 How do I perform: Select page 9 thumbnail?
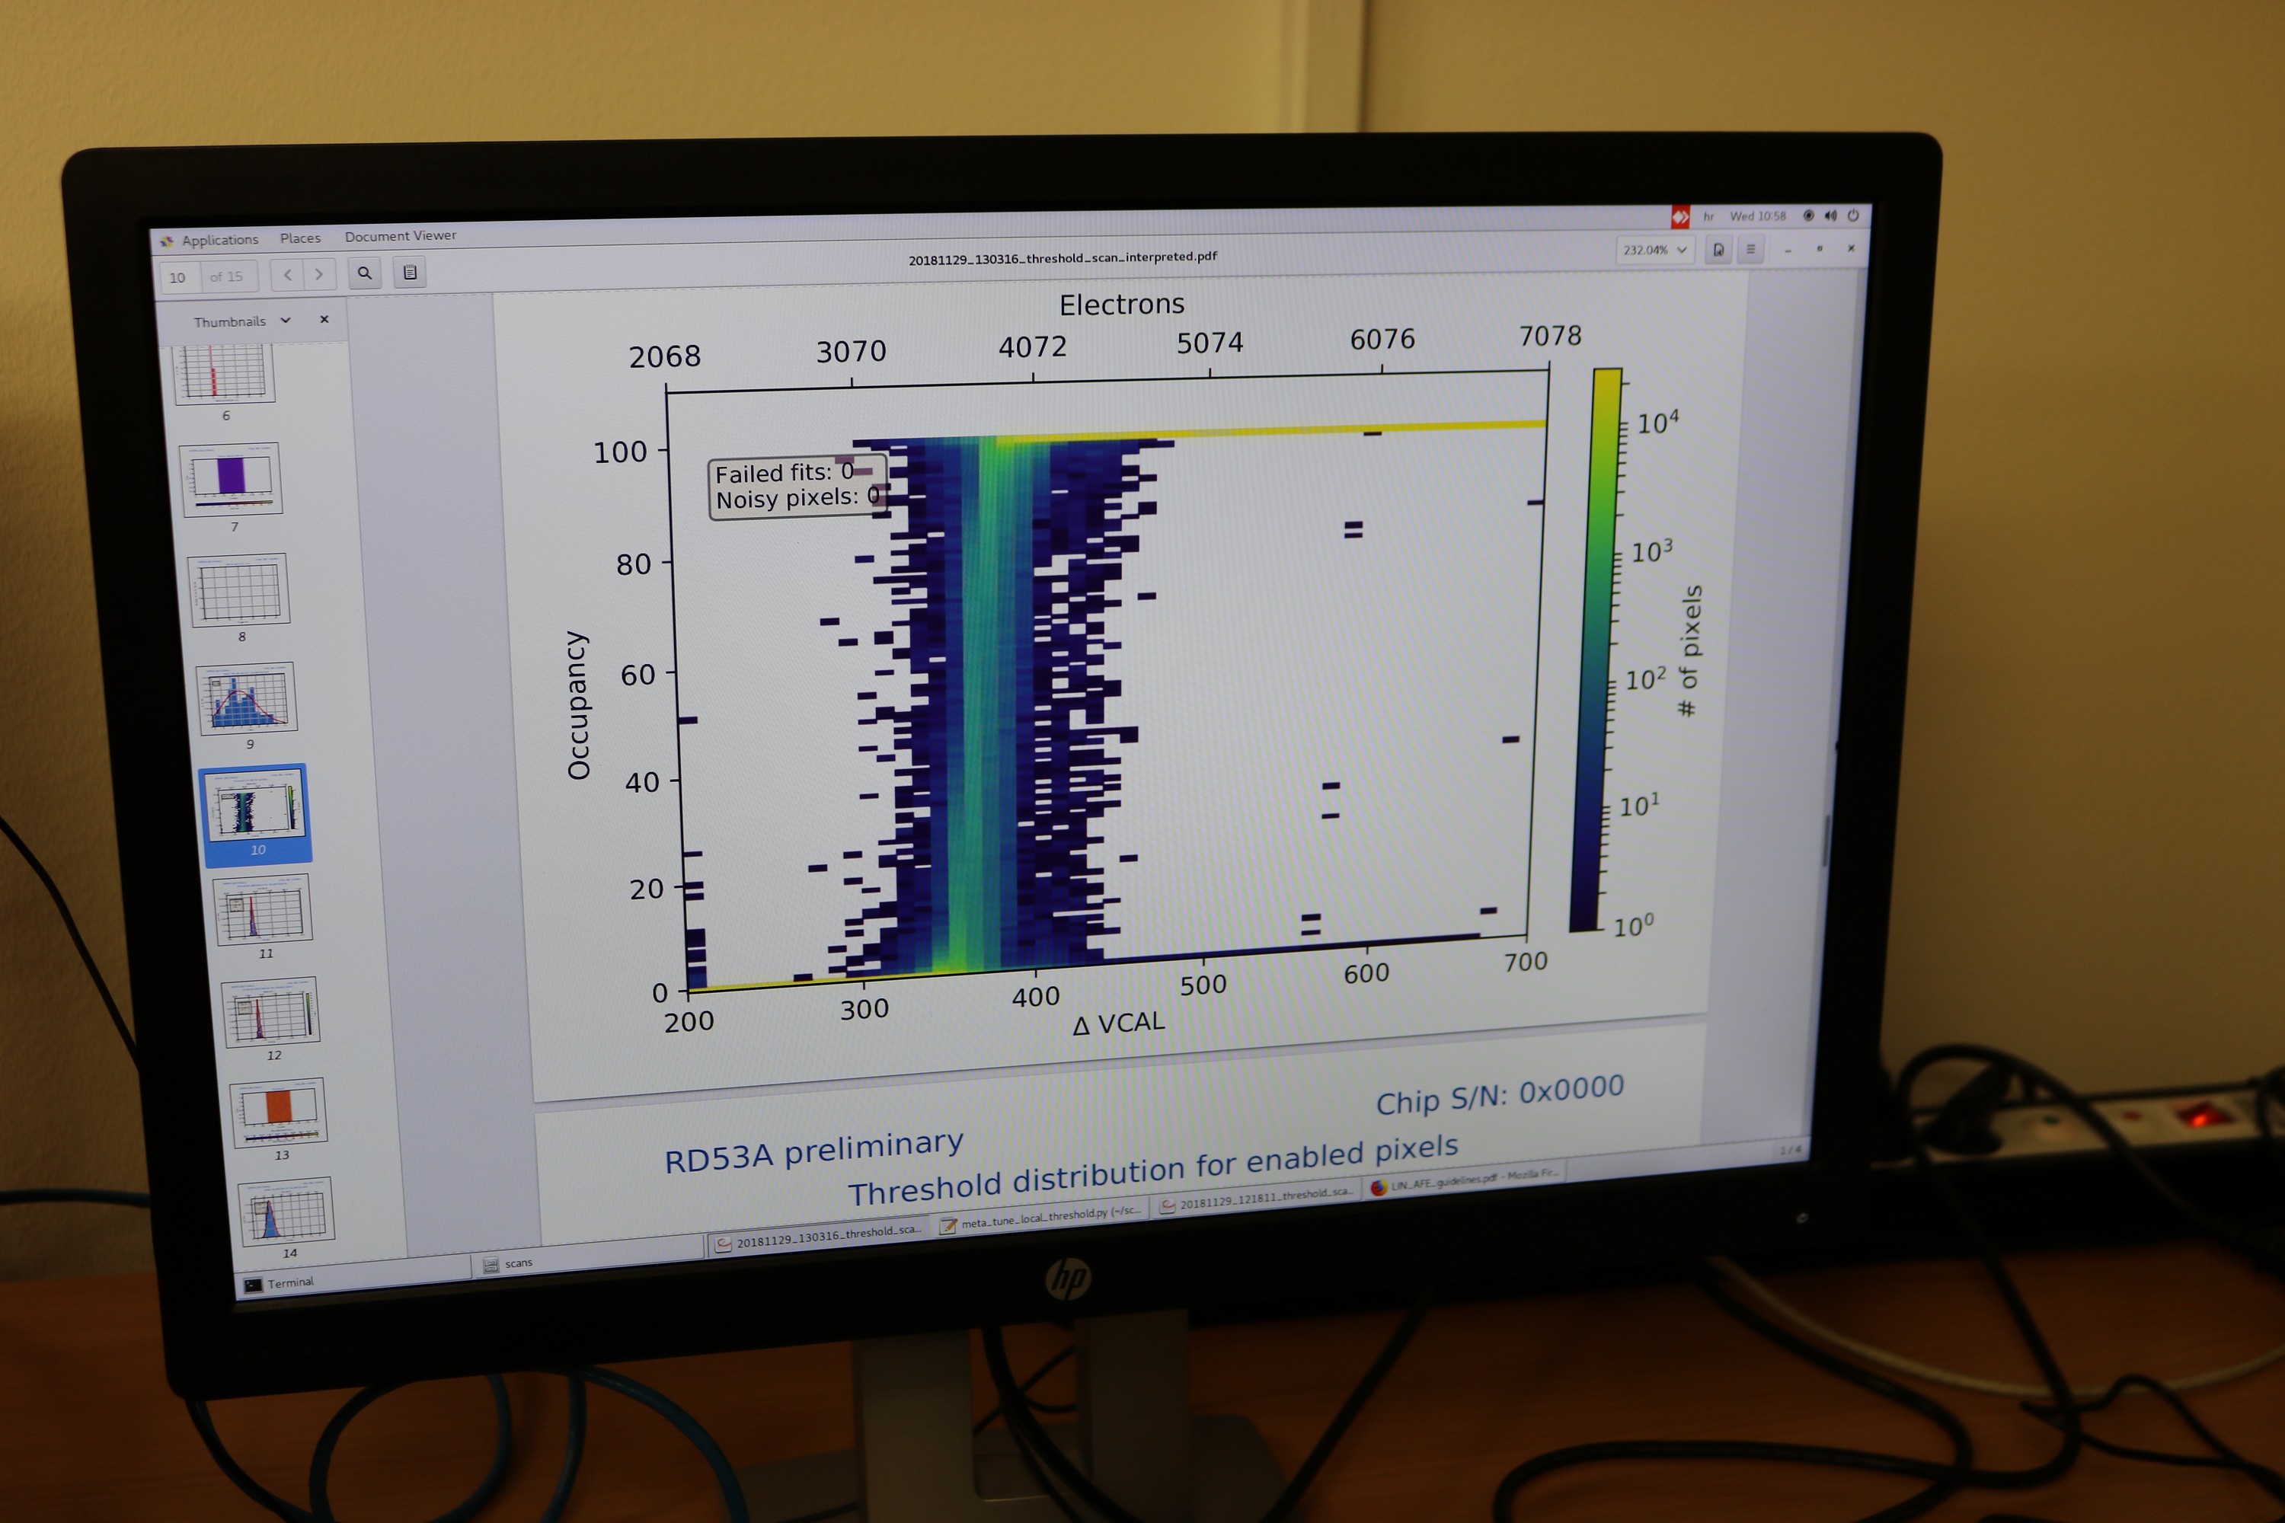pos(247,698)
